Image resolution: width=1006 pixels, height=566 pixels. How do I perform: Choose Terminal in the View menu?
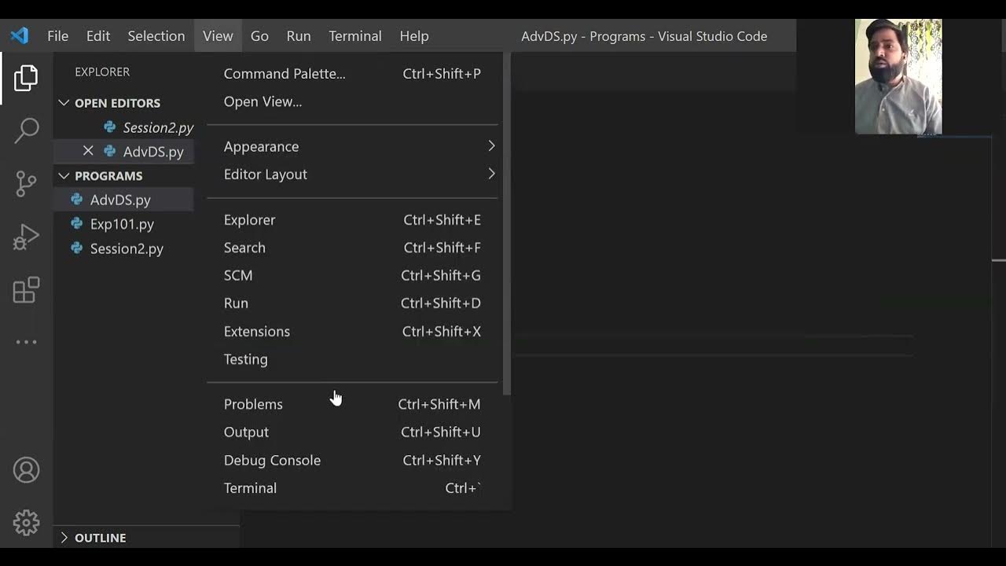click(250, 488)
